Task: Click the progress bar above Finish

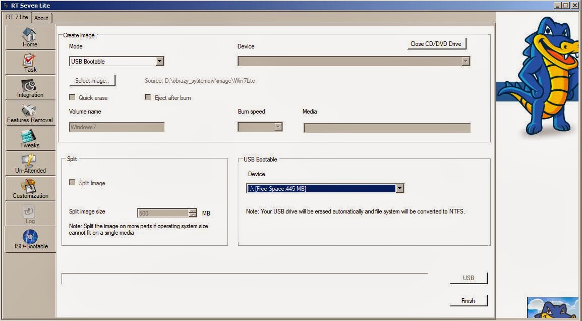Action: 245,279
